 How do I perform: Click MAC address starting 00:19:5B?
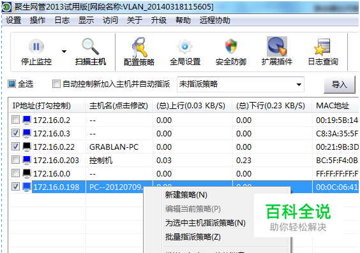(x=337, y=120)
